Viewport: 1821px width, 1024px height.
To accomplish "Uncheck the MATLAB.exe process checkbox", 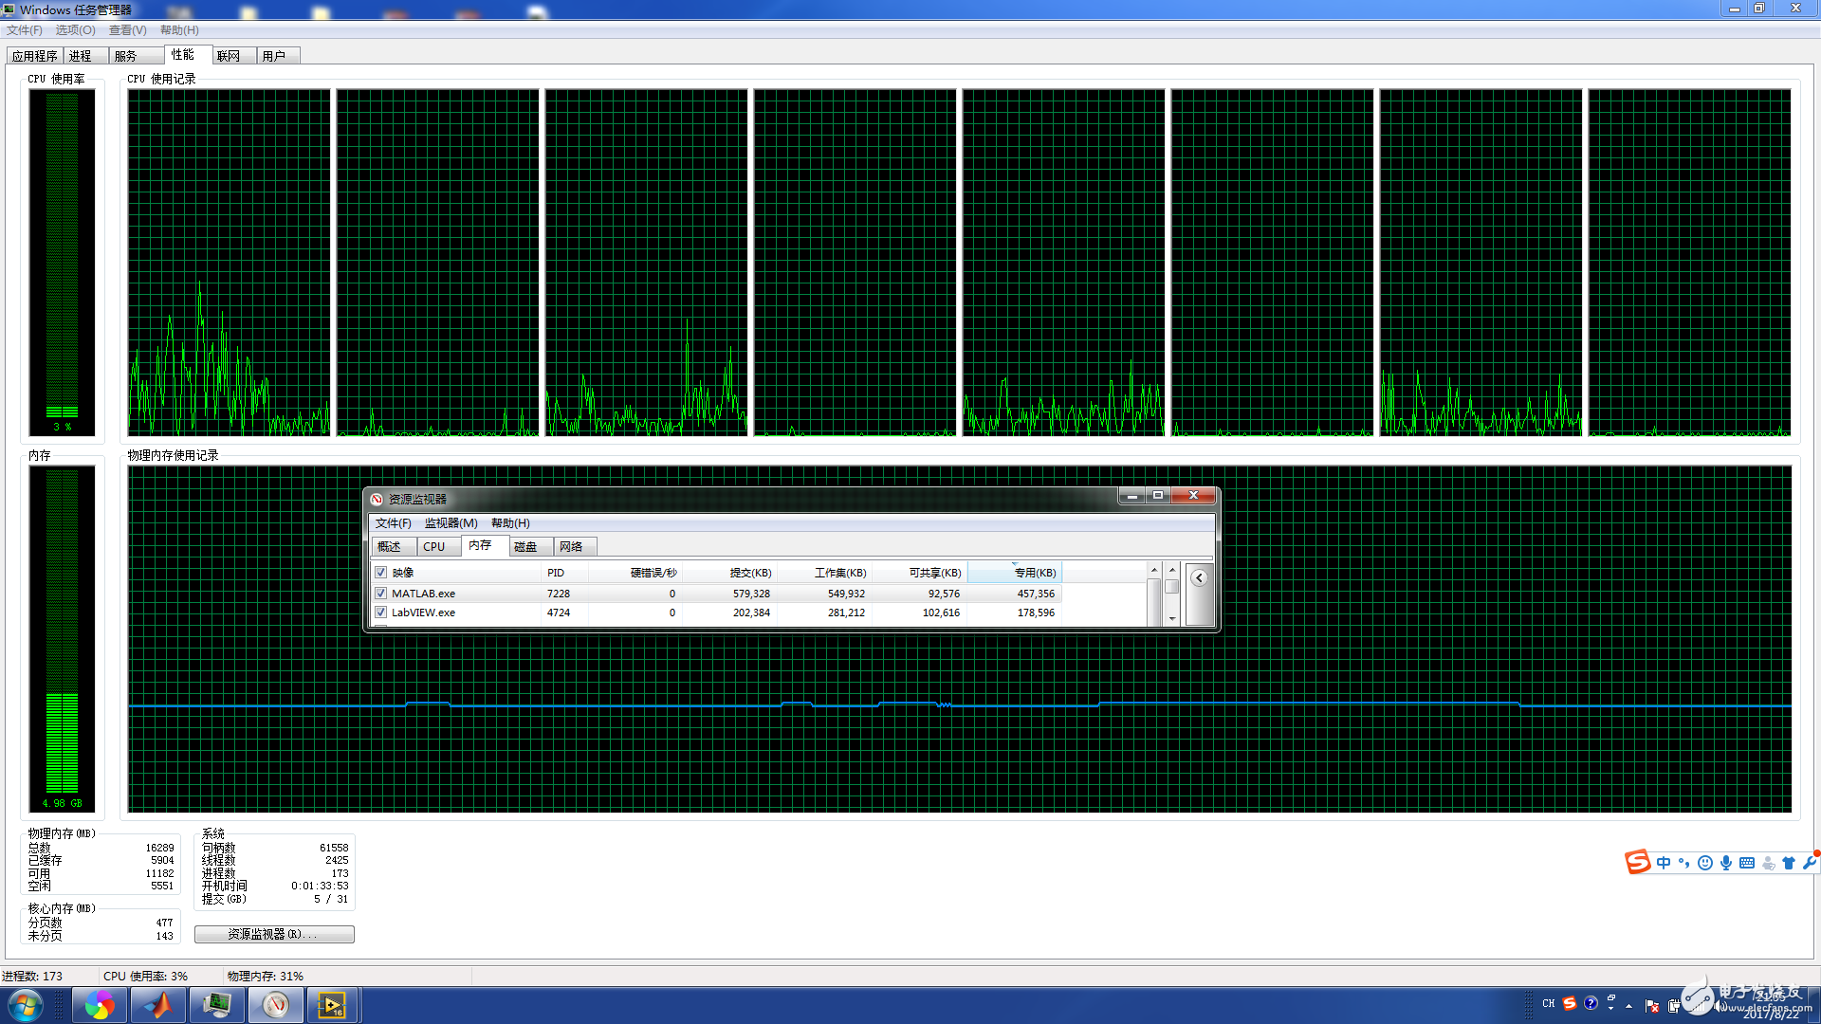I will 380,594.
